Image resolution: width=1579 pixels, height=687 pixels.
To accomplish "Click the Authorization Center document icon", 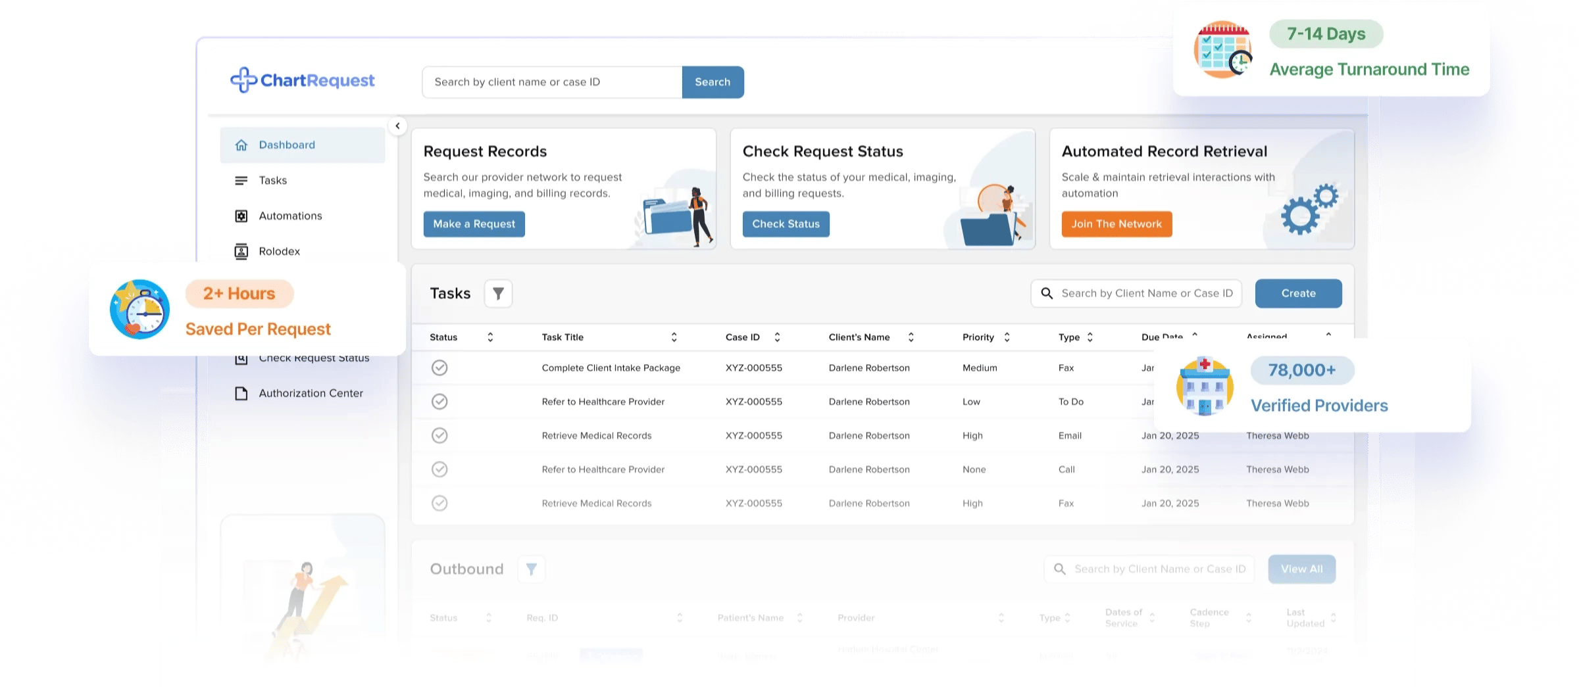I will click(x=241, y=393).
